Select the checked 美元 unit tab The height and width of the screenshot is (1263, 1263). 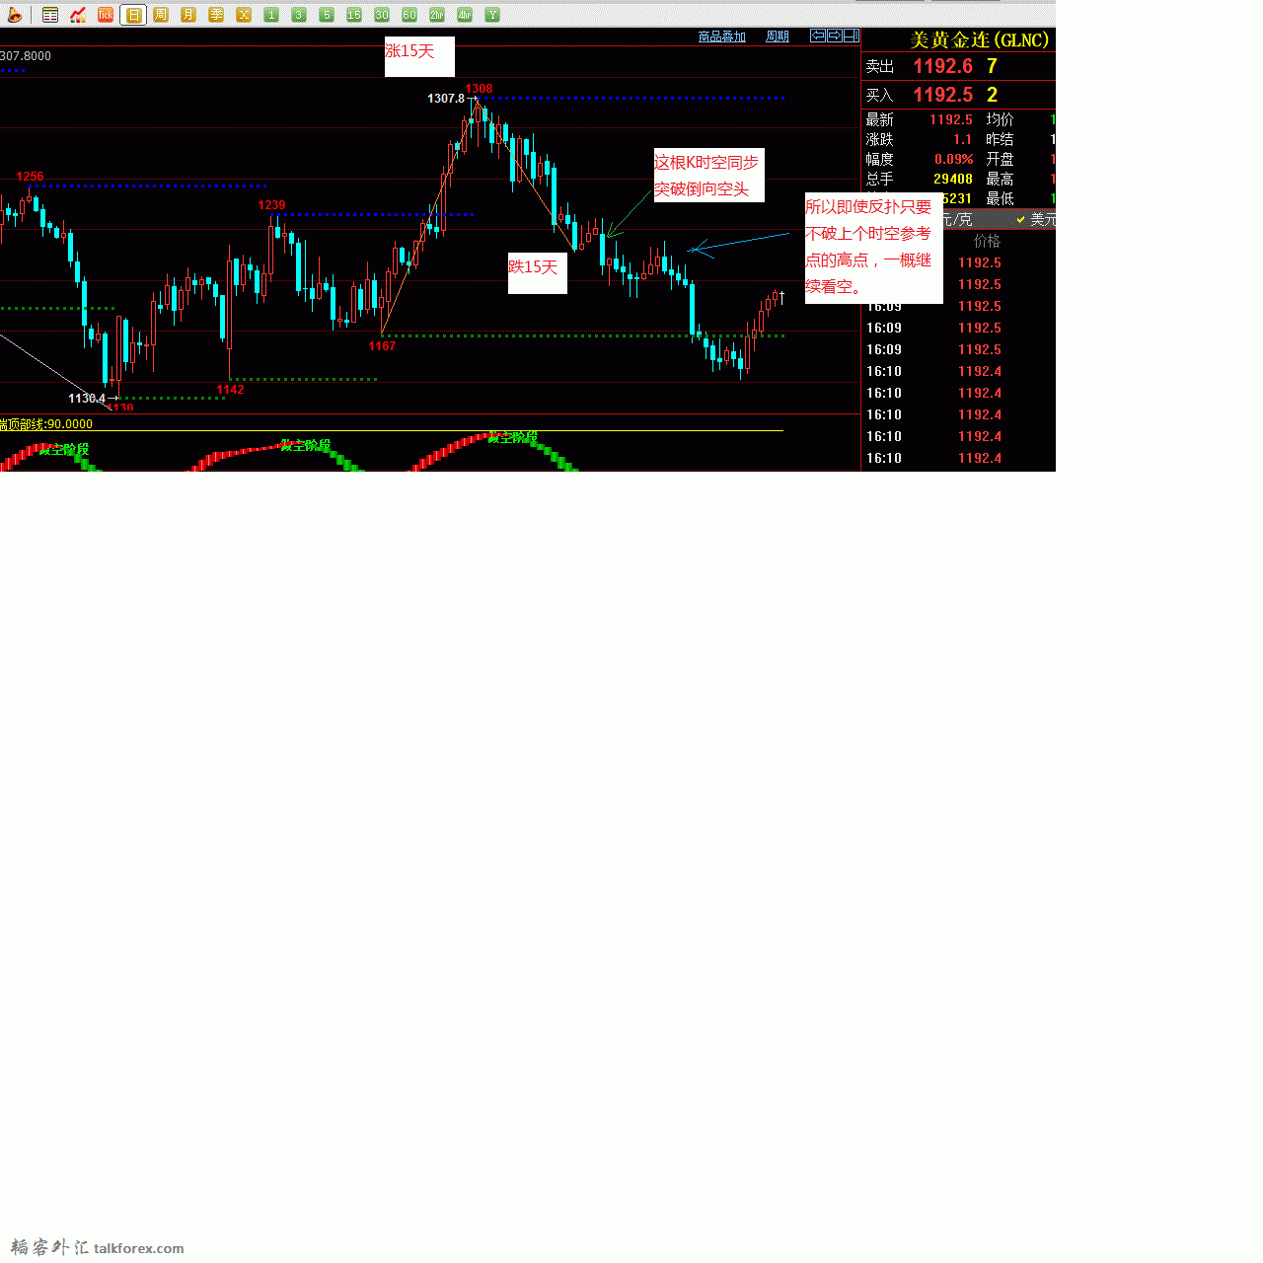pyautogui.click(x=1035, y=219)
